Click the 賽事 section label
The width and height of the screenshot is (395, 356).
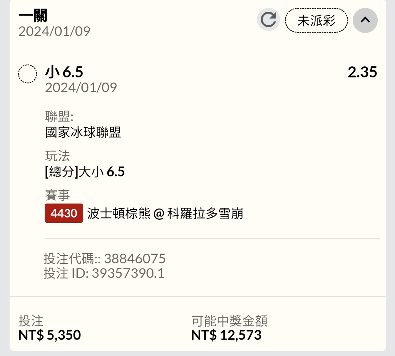[57, 195]
